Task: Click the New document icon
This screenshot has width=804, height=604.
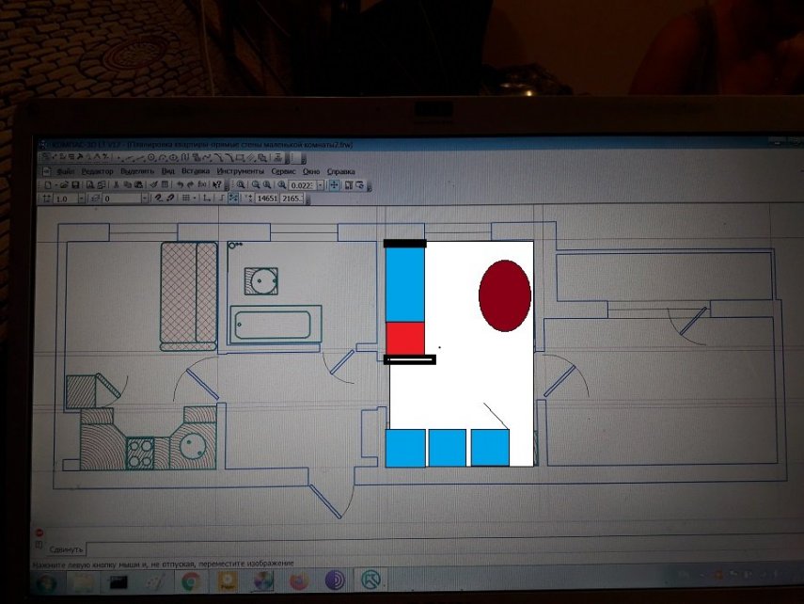Action: [x=48, y=185]
